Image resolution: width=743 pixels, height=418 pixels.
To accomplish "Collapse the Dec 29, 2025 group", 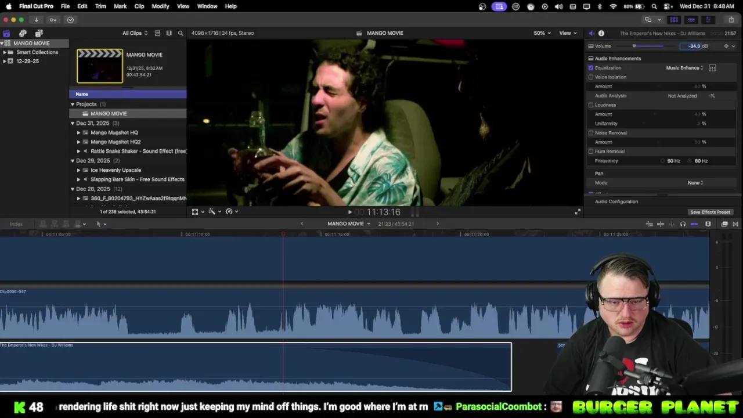I will point(73,161).
